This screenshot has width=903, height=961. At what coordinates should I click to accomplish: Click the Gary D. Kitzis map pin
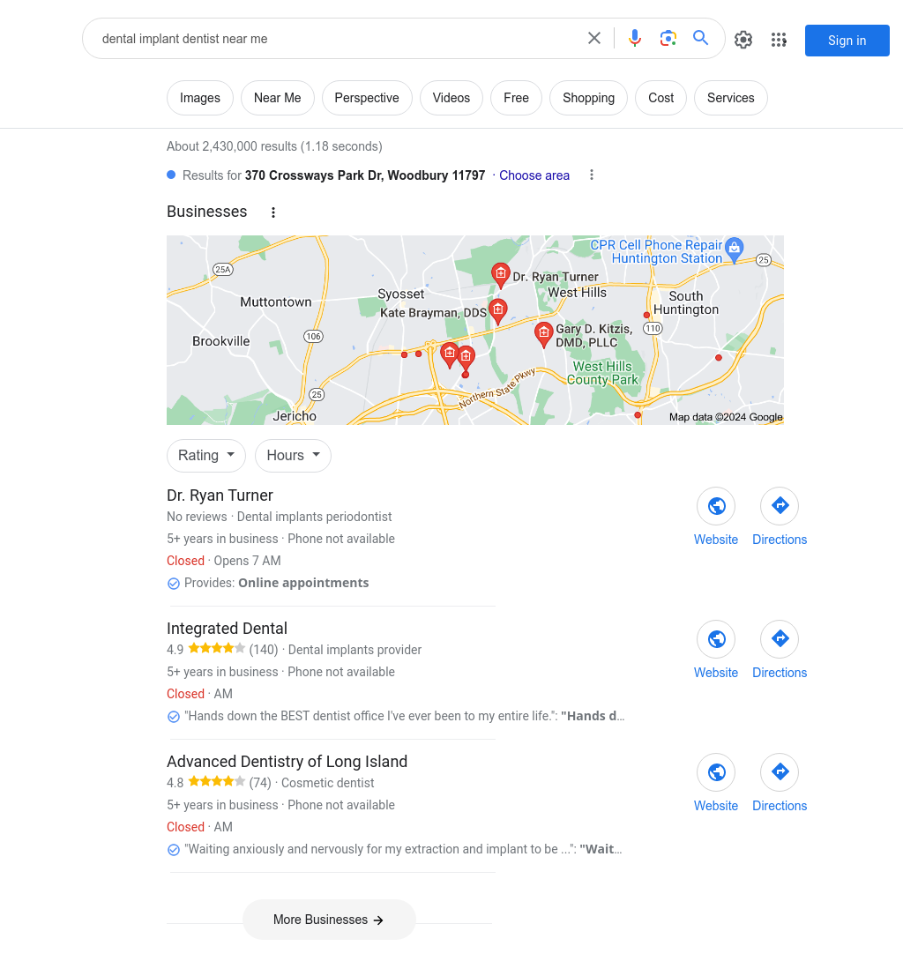coord(543,334)
